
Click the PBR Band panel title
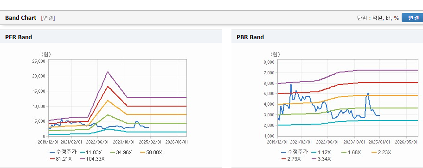(250, 37)
